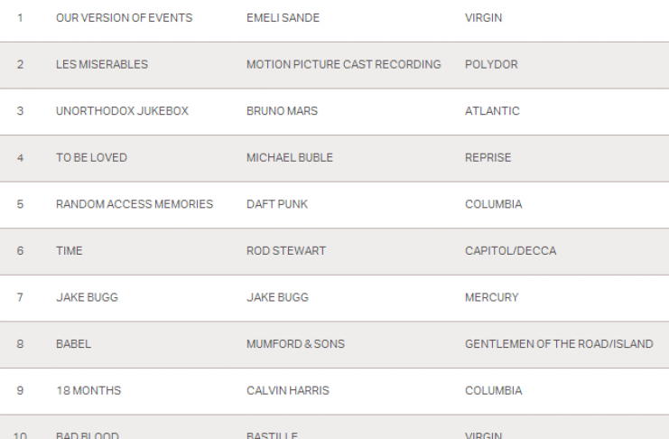The height and width of the screenshot is (439, 669).
Task: Select the Jake Bugg album title
Action: (x=87, y=297)
